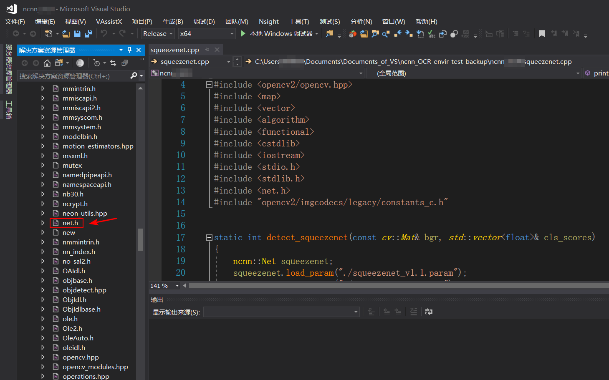This screenshot has width=609, height=380.
Task: Select neon_utils.hpp in the file tree
Action: pyautogui.click(x=85, y=213)
